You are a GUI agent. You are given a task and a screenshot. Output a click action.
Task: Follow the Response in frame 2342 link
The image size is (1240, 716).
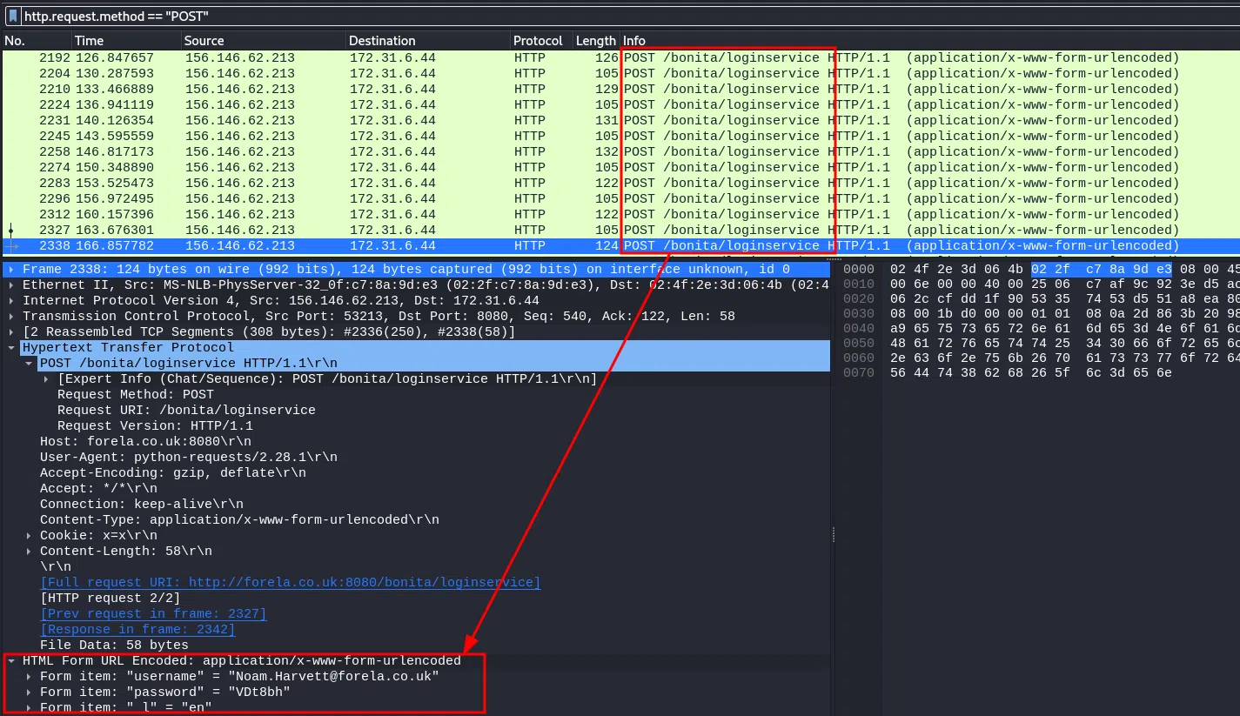click(x=137, y=630)
